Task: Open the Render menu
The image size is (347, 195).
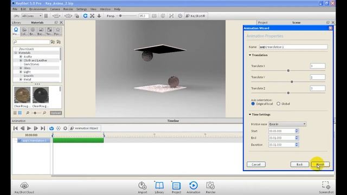Action: tap(68, 9)
